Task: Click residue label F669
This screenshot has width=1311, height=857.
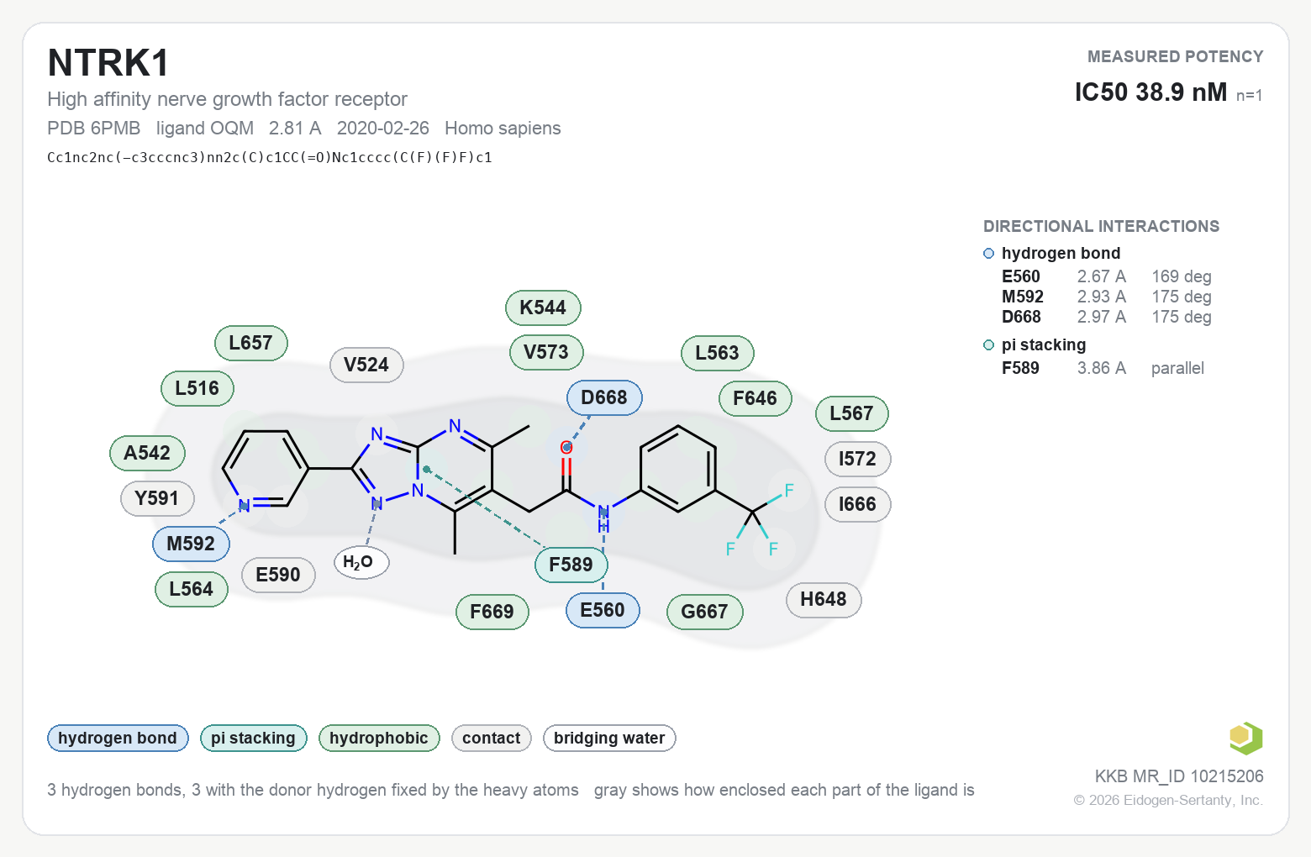Action: point(492,612)
